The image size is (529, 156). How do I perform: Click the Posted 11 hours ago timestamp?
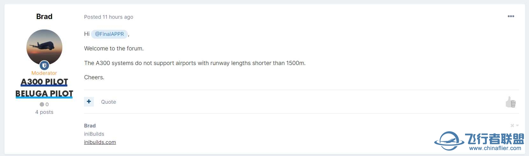pyautogui.click(x=108, y=17)
